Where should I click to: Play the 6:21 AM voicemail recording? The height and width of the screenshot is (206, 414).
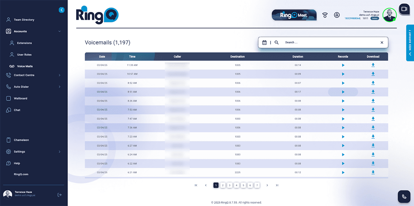(x=343, y=172)
